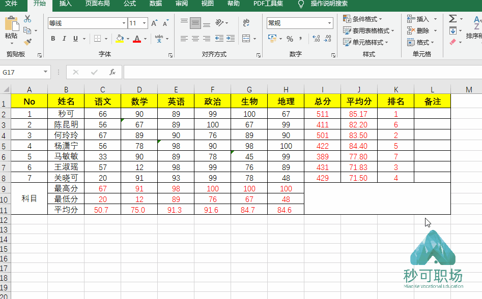Click the Select All corner button
The height and width of the screenshot is (299, 482).
6,89
